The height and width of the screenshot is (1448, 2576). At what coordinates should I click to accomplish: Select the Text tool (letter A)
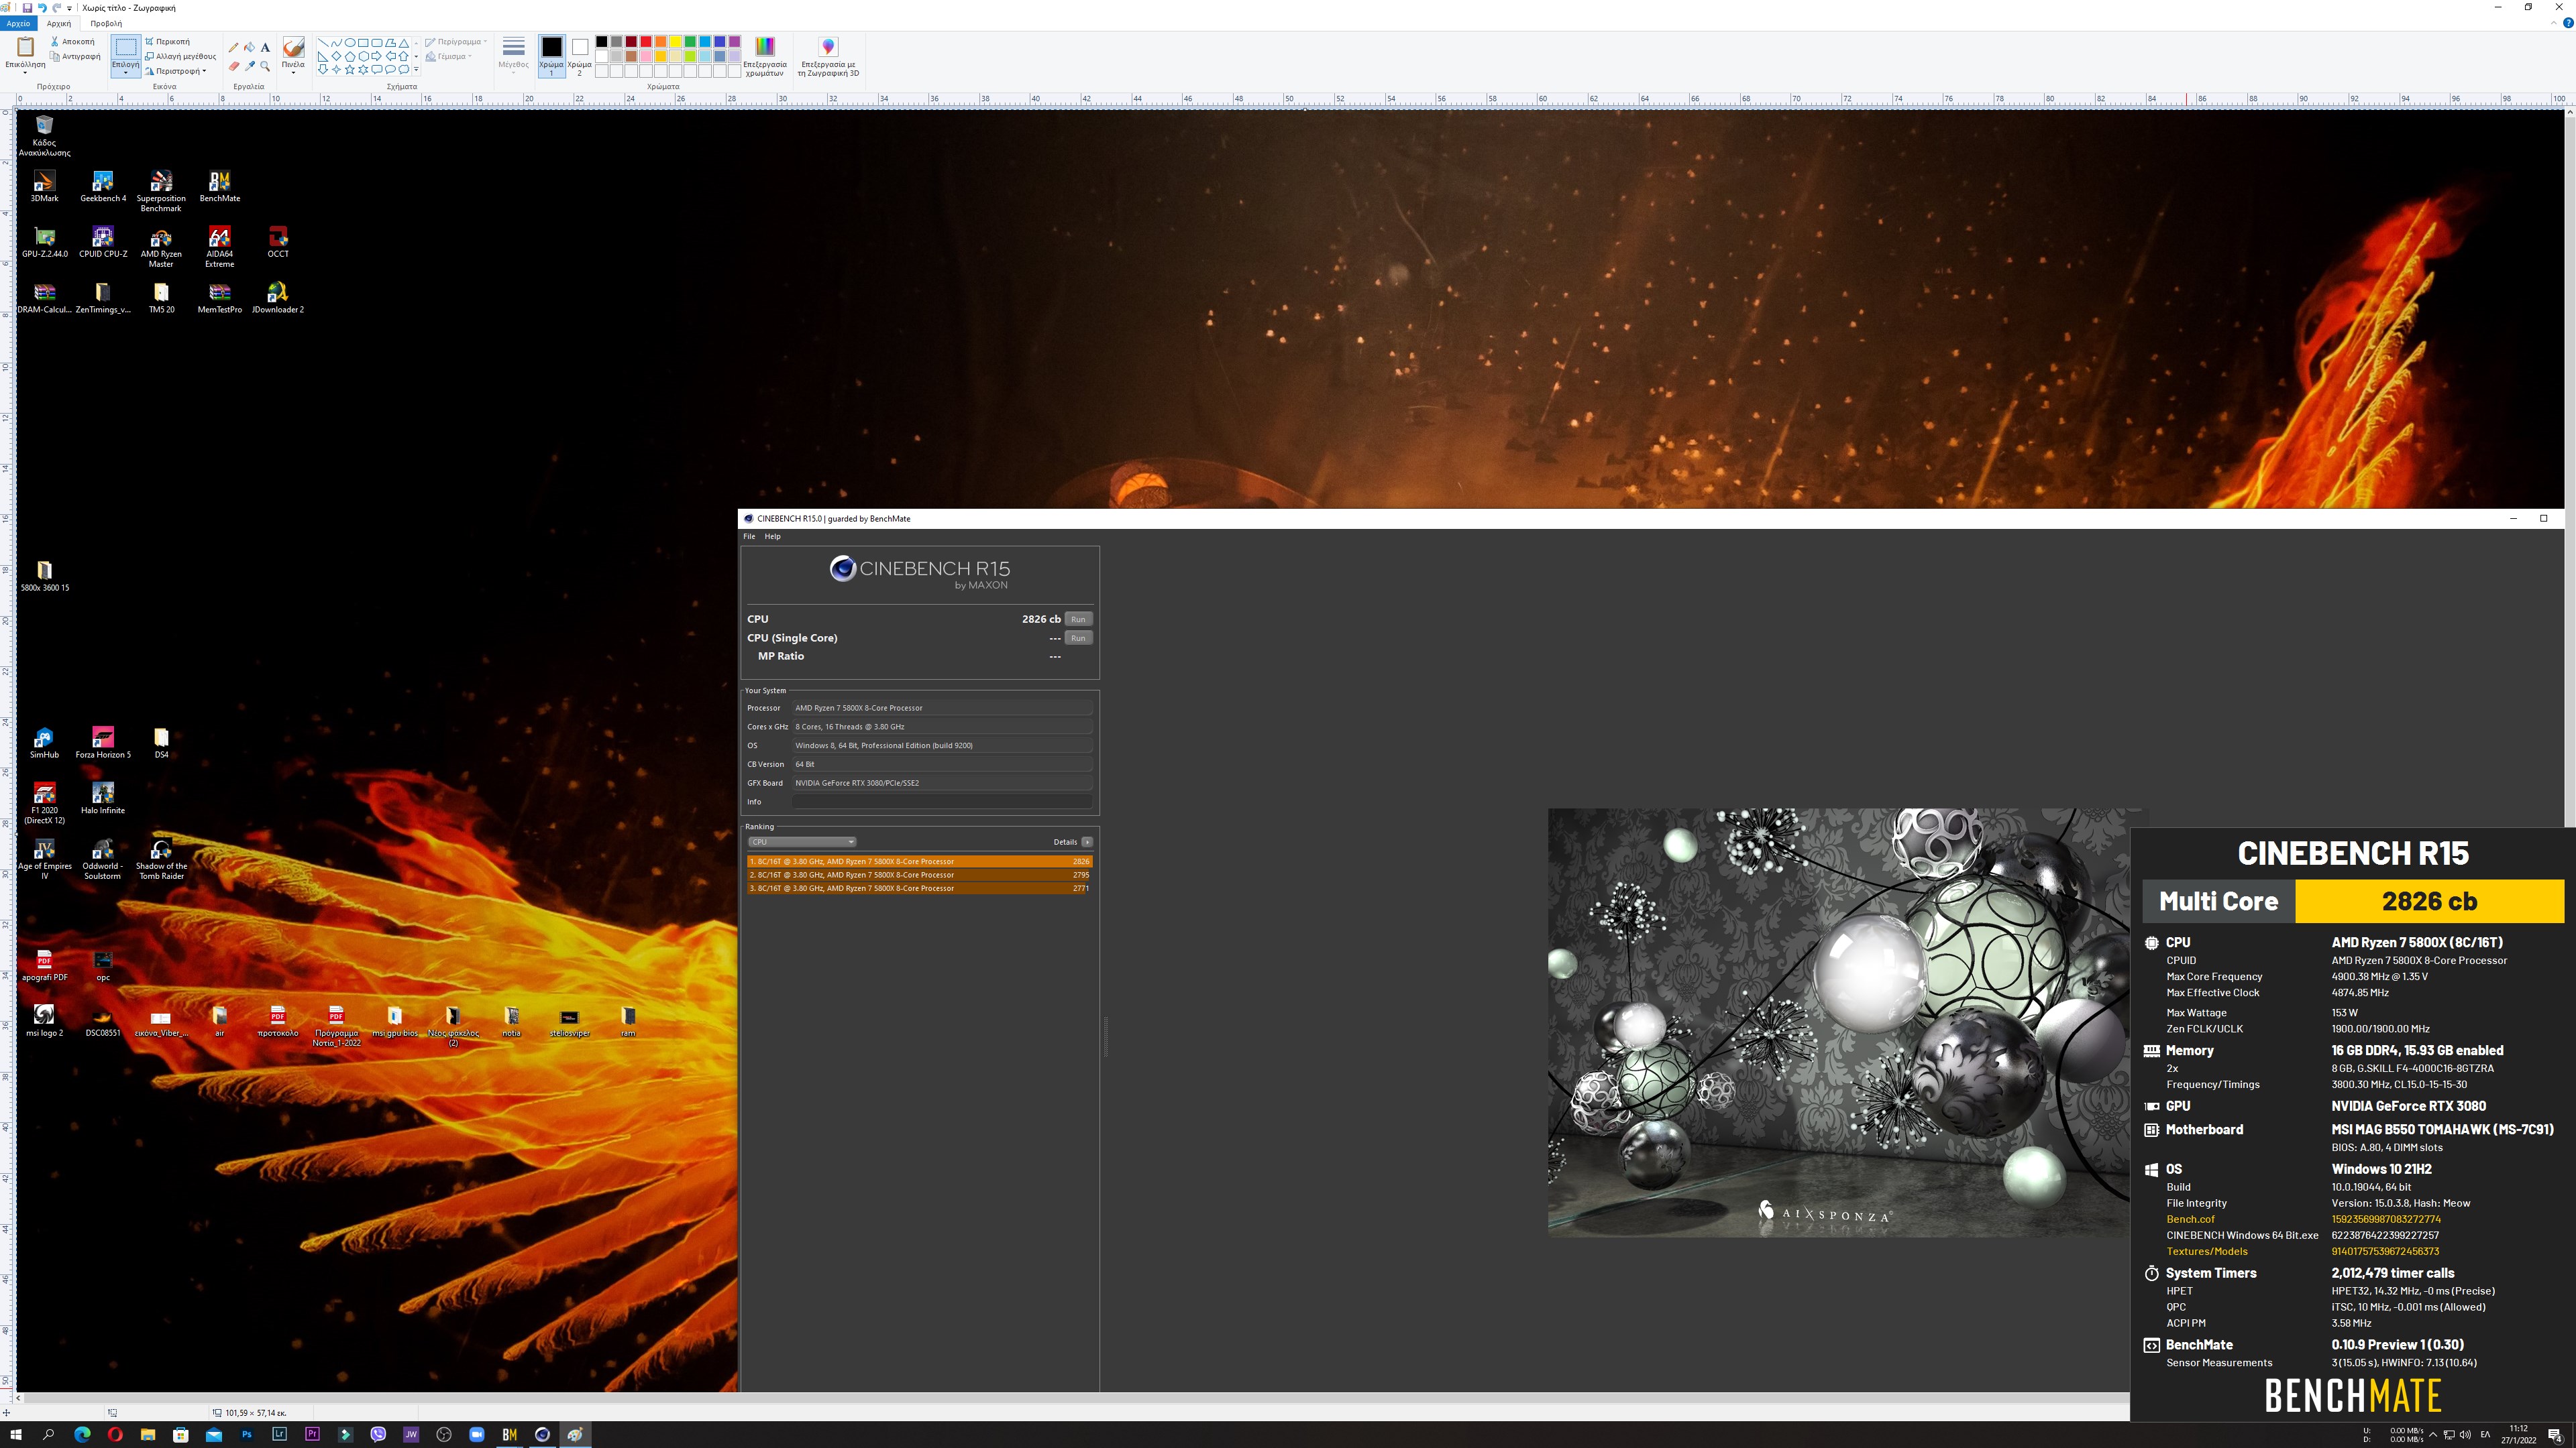point(265,47)
